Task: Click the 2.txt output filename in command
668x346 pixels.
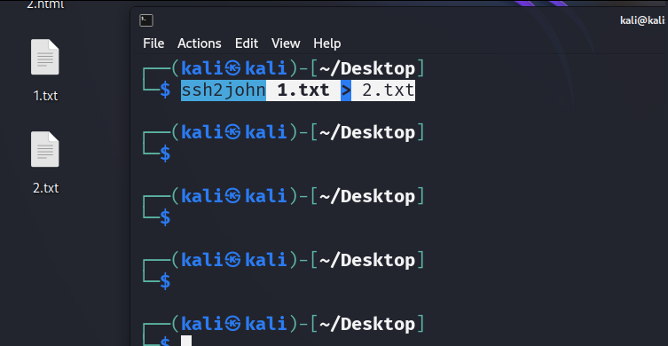Action: 388,90
